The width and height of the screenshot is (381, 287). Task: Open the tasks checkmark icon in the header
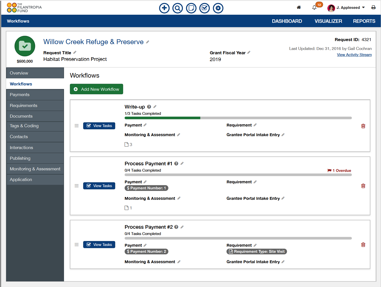point(204,8)
